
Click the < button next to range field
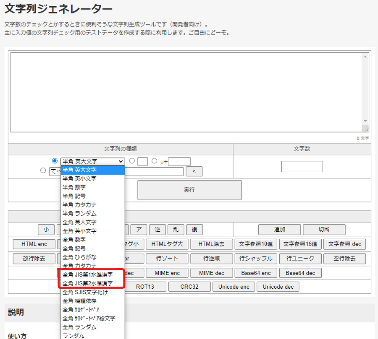194,171
